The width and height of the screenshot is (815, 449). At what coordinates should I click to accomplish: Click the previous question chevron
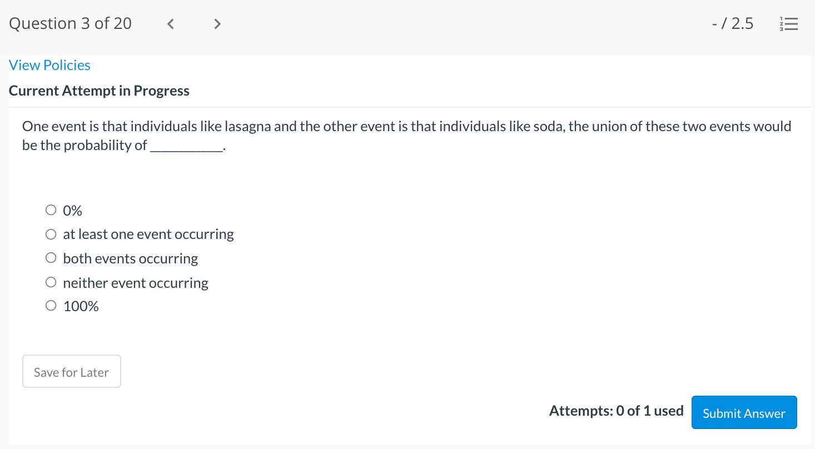(x=170, y=23)
